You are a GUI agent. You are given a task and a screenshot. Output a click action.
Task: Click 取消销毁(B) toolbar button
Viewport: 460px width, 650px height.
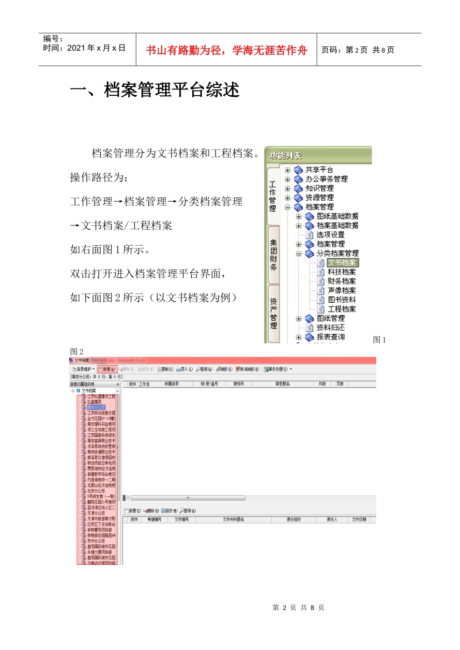247,369
